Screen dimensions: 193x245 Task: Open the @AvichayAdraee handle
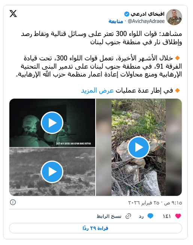point(146,21)
